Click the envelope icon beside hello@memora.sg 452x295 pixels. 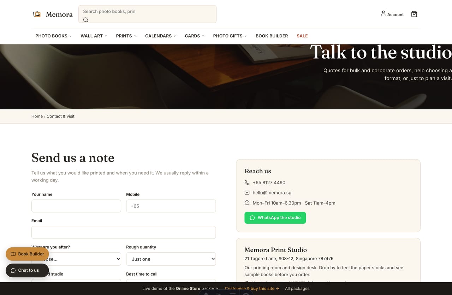click(x=247, y=193)
